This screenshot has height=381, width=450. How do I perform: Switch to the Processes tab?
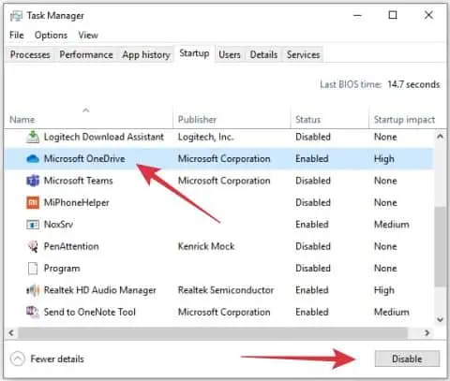point(30,55)
